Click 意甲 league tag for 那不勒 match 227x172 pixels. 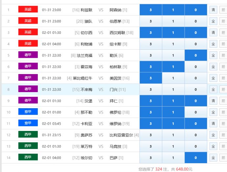pyautogui.click(x=28, y=112)
